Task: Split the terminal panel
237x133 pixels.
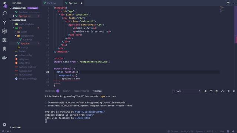Action: tap(211, 91)
